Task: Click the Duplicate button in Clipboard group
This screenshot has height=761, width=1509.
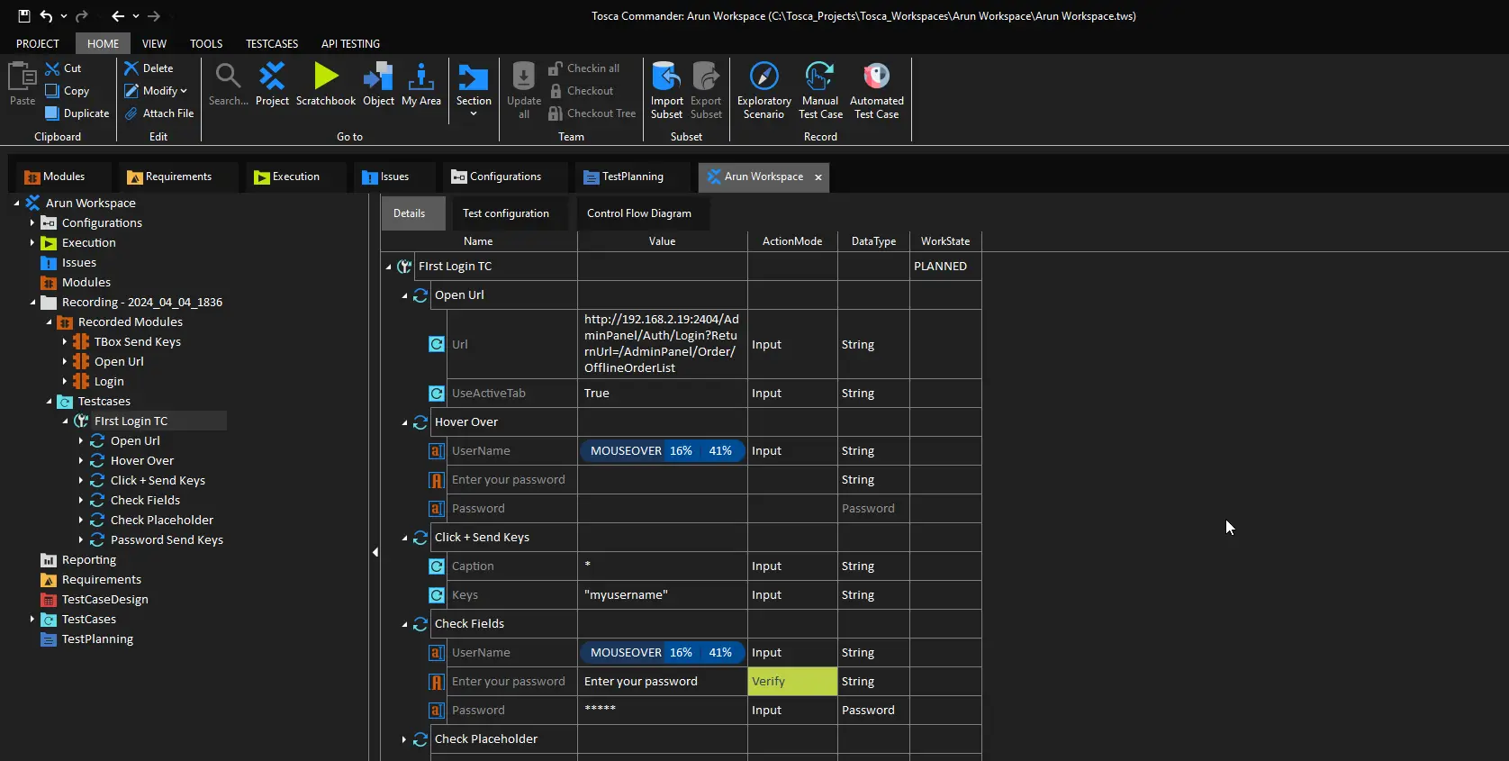Action: 77,113
